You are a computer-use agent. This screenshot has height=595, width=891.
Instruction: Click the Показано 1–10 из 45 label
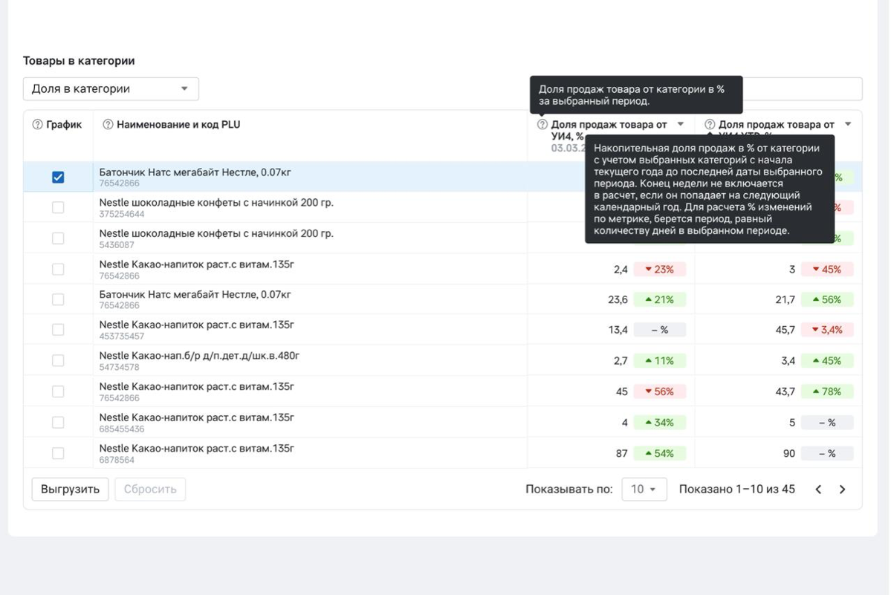pyautogui.click(x=737, y=490)
